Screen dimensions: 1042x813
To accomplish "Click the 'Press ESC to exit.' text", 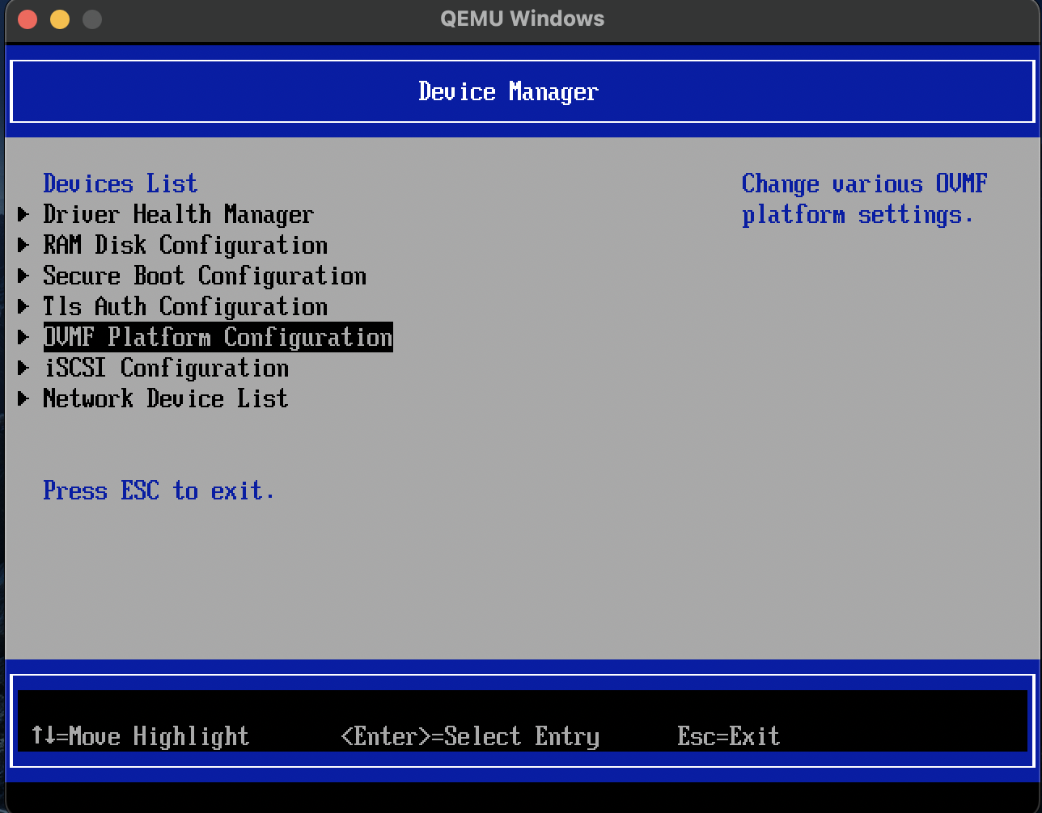I will coord(159,491).
